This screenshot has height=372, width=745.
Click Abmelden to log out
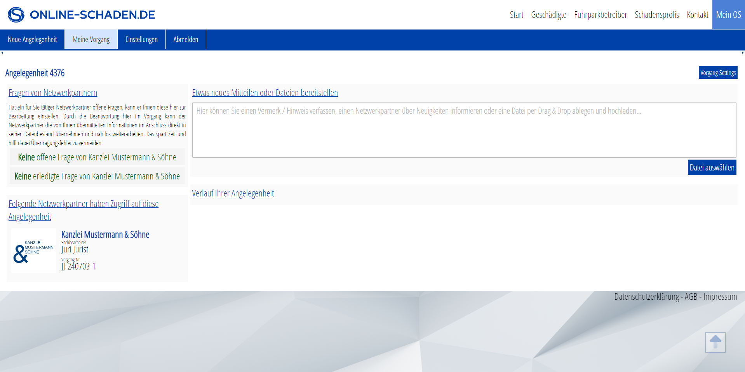(x=186, y=40)
